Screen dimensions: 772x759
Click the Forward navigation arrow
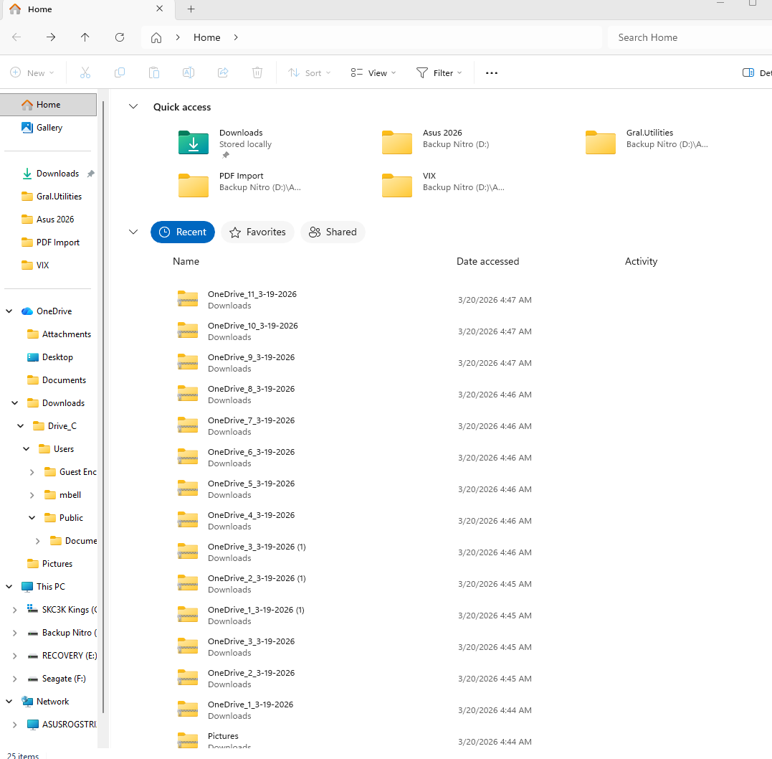pyautogui.click(x=51, y=37)
